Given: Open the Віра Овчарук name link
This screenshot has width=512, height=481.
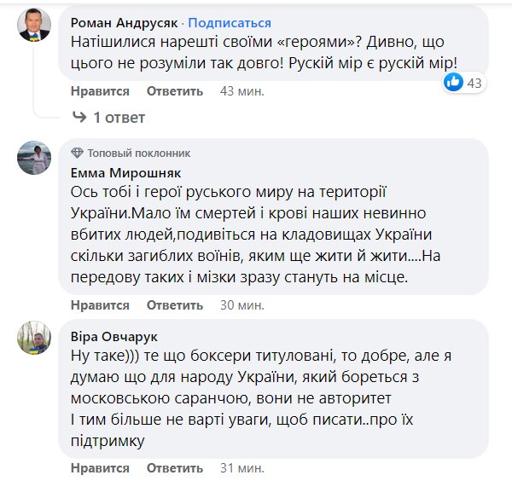Looking at the screenshot, I should (115, 336).
